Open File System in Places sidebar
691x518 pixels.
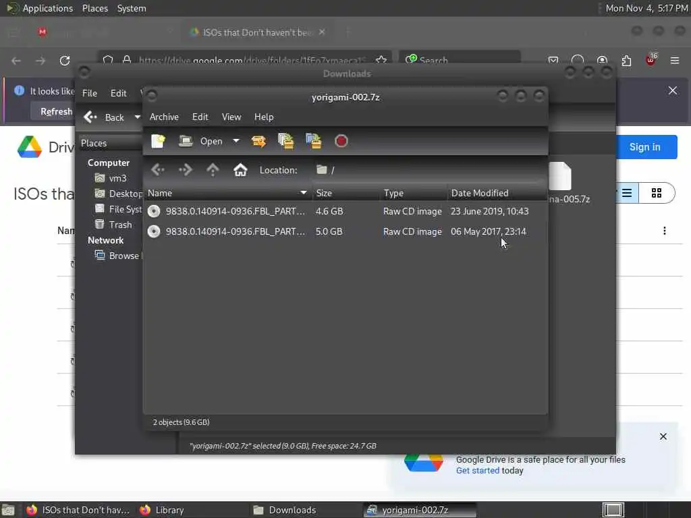coord(118,209)
